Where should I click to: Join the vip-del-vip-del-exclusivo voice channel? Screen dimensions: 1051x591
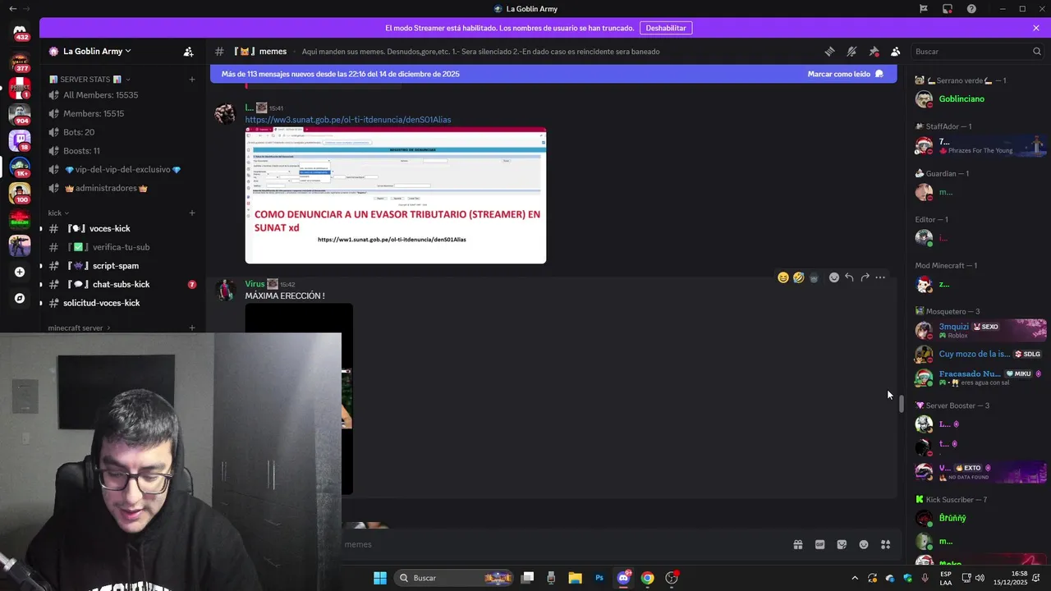click(122, 170)
